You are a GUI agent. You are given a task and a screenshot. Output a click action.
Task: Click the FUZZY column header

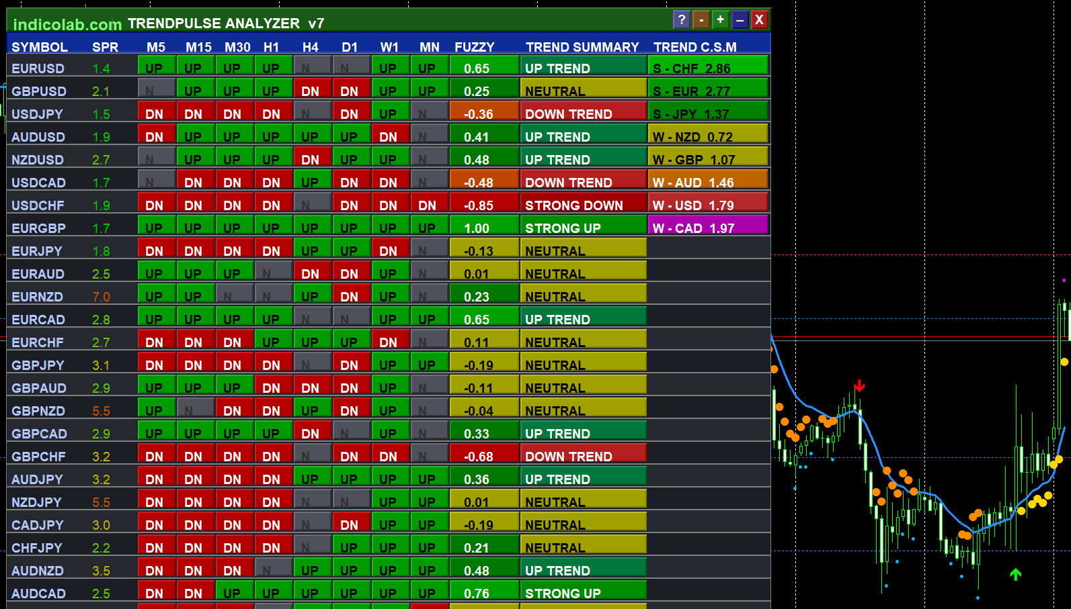click(x=474, y=47)
